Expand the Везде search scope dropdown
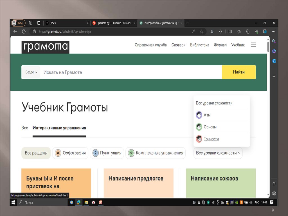The width and height of the screenshot is (288, 216). (x=31, y=72)
